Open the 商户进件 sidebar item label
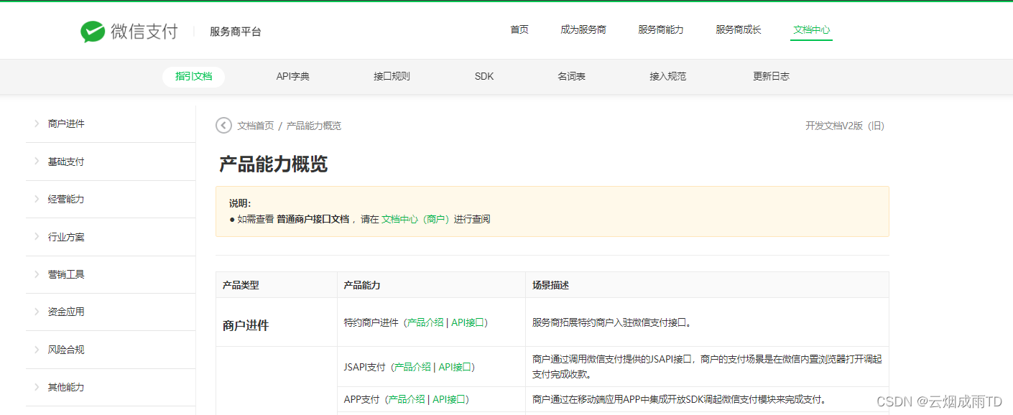Image resolution: width=1013 pixels, height=415 pixels. [x=66, y=123]
